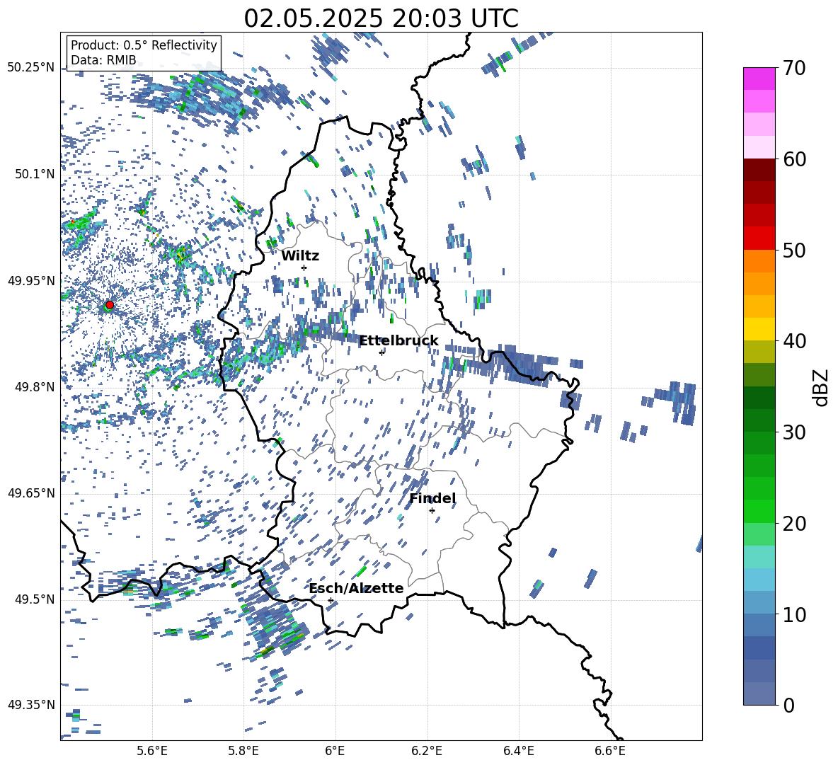Click the colorbar tick label 10

click(794, 614)
